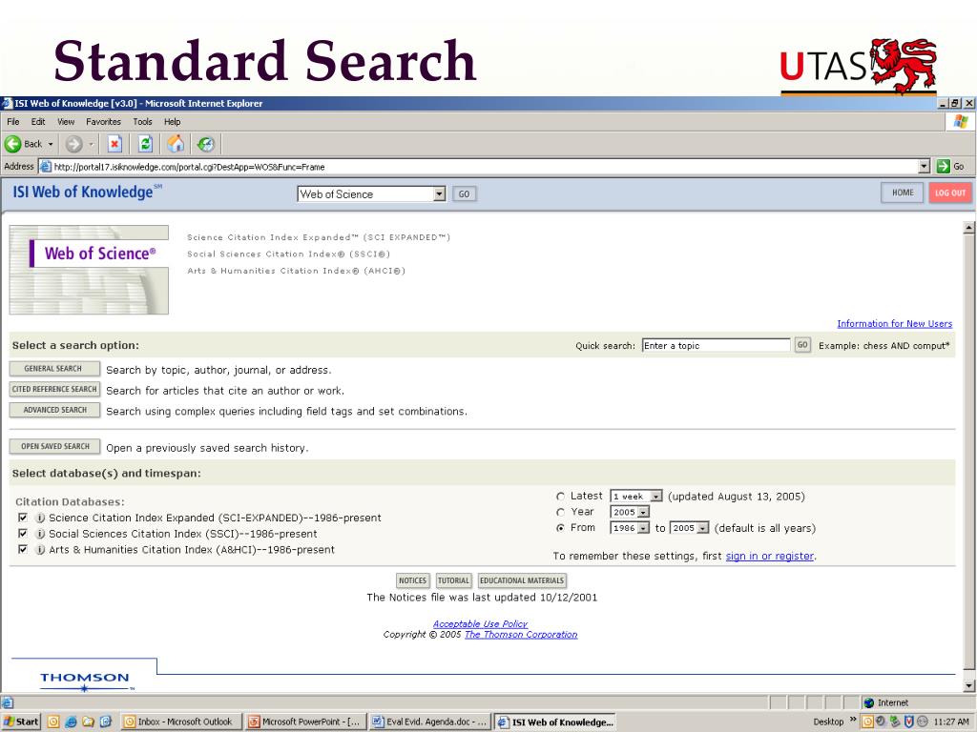The image size is (977, 732).
Task: Open the From 1986 start year dropdown
Action: pyautogui.click(x=644, y=528)
